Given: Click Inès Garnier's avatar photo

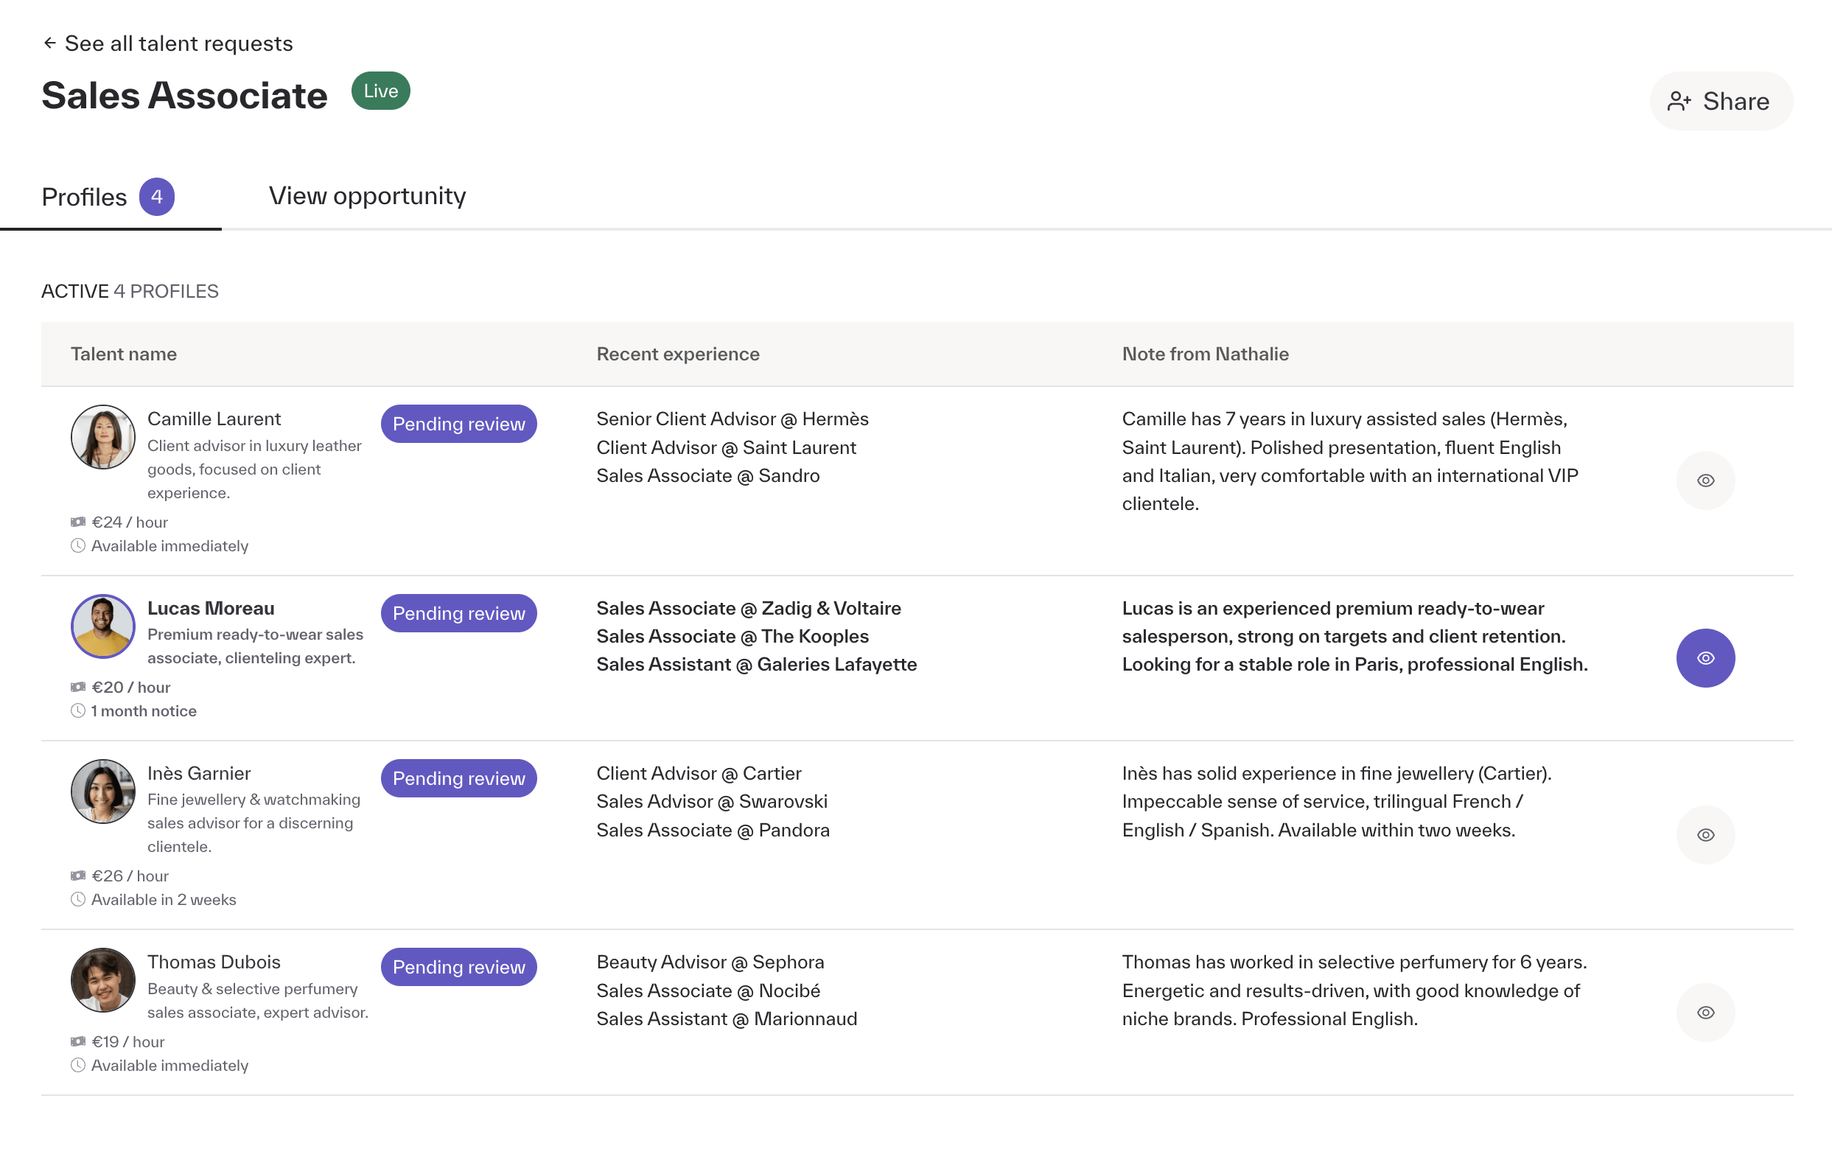Looking at the screenshot, I should [102, 791].
